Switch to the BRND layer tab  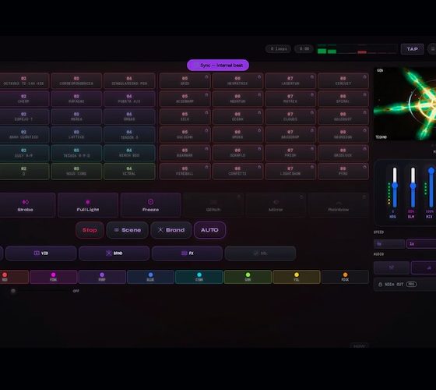114,253
